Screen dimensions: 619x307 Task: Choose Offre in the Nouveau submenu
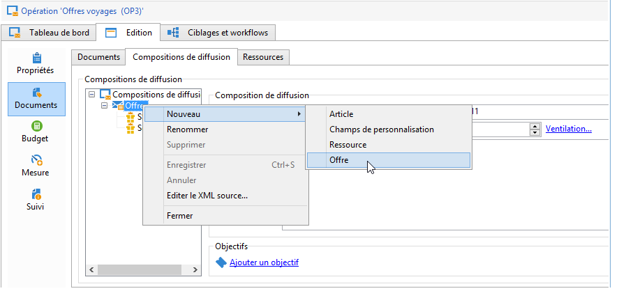coord(339,160)
